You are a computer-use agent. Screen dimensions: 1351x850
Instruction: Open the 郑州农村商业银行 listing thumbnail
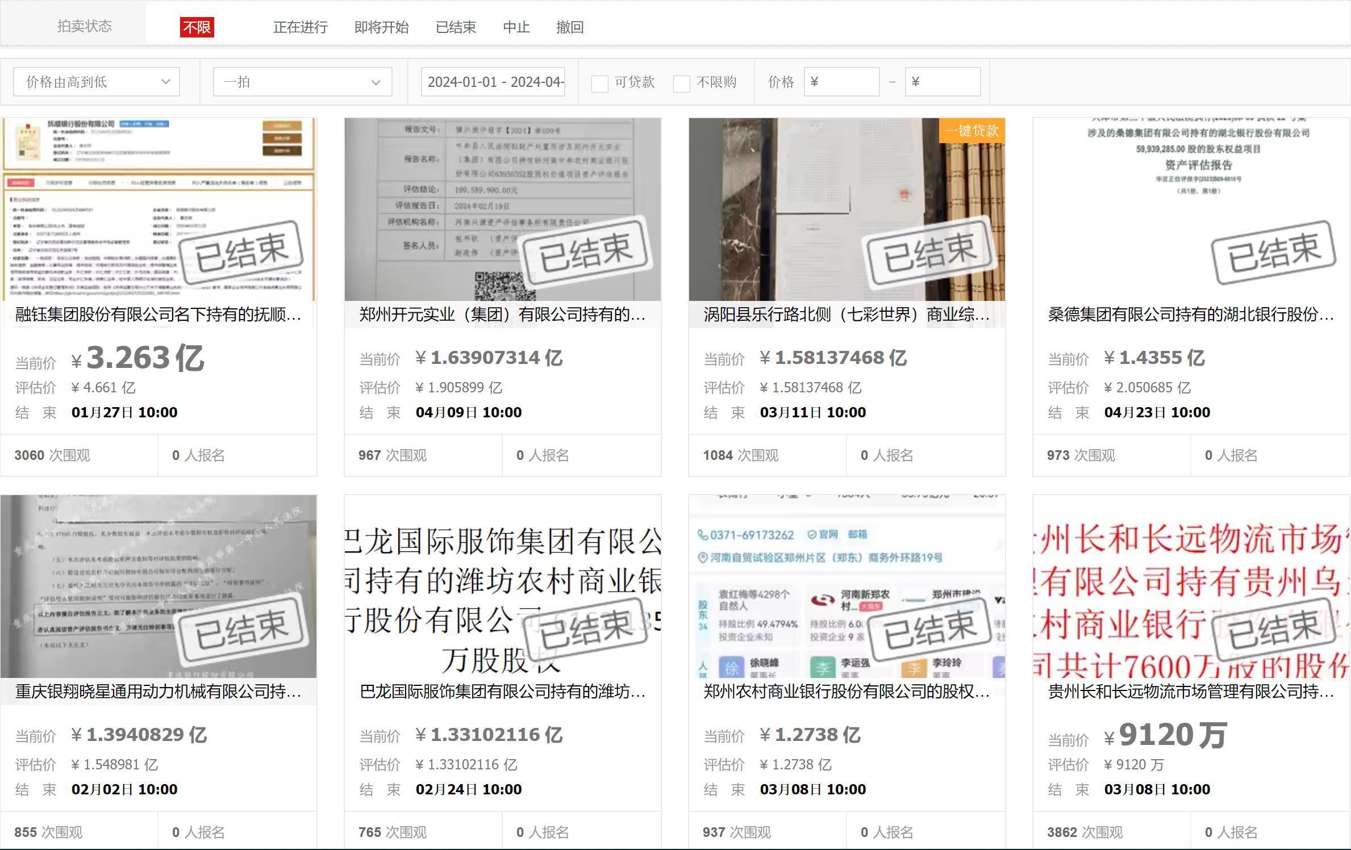point(847,587)
